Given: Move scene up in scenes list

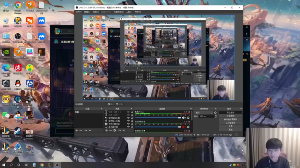Looking at the screenshot, I should click(x=86, y=130).
